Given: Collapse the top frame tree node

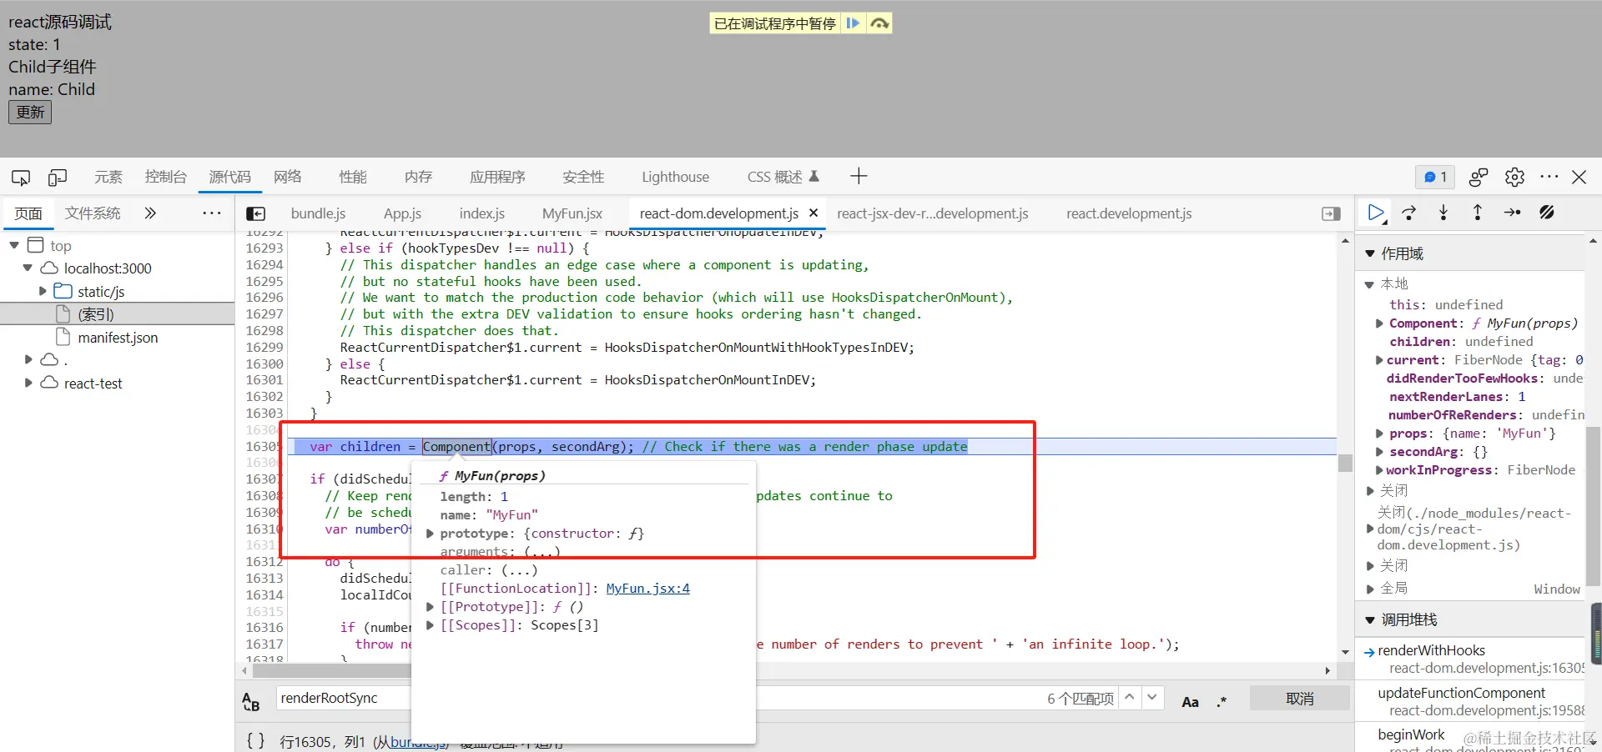Looking at the screenshot, I should [14, 245].
